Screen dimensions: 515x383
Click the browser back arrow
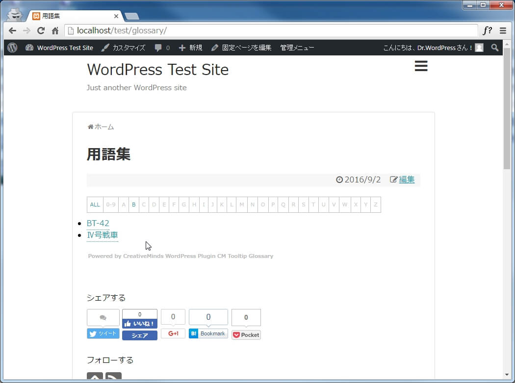(12, 31)
